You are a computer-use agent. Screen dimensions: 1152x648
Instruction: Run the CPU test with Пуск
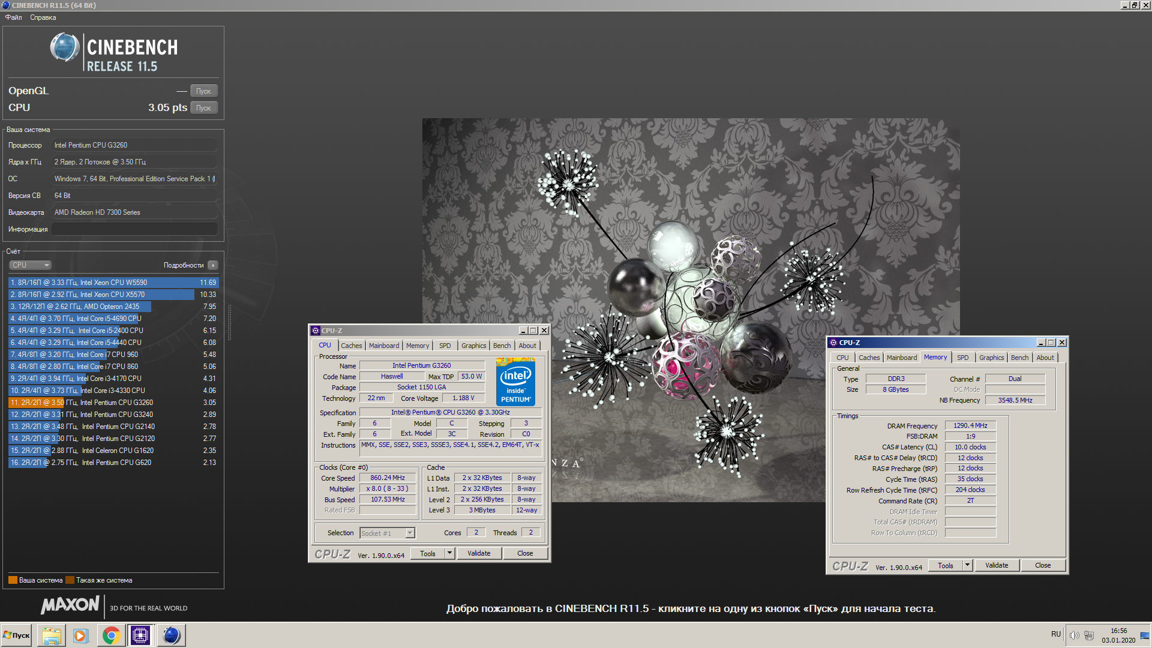(204, 108)
